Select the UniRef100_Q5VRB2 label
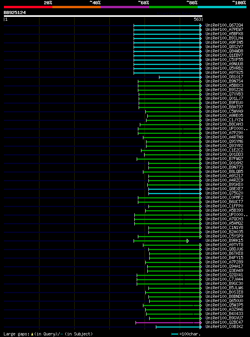The height and width of the screenshot is (337, 250). [224, 68]
